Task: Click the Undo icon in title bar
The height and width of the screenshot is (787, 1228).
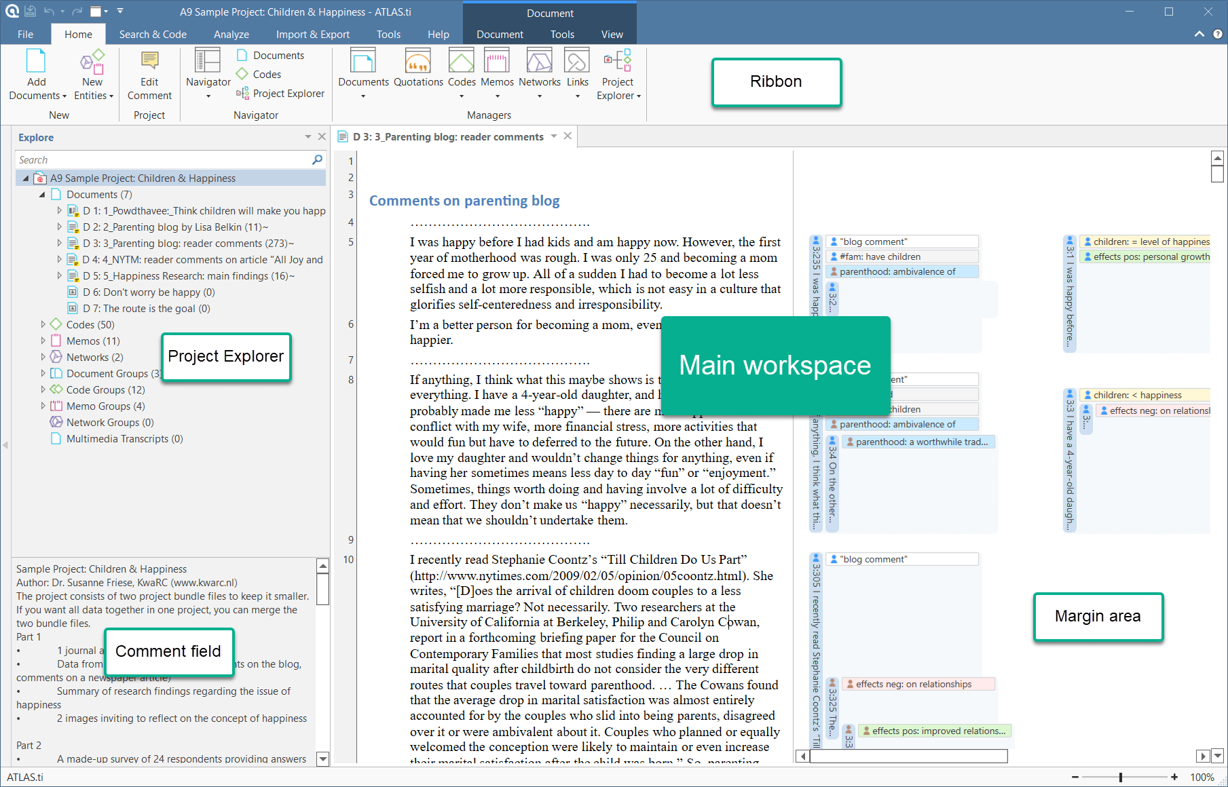Action: (49, 12)
